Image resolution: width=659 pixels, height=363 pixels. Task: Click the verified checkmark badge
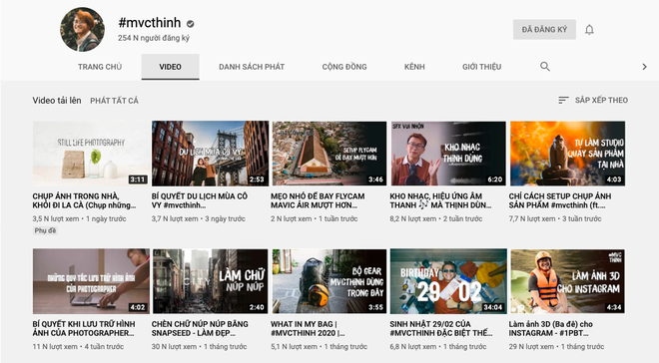point(190,24)
